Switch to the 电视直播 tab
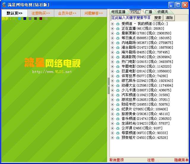Screen dimensions: 190x164 pos(118,12)
